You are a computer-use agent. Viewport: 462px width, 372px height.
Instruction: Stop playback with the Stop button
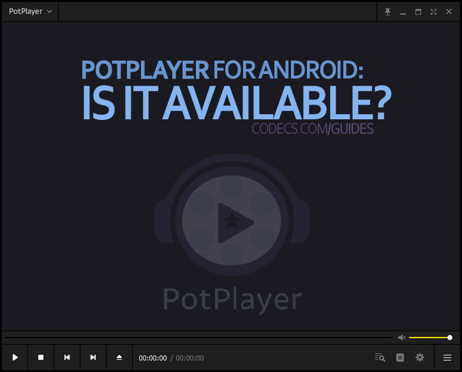coord(41,357)
